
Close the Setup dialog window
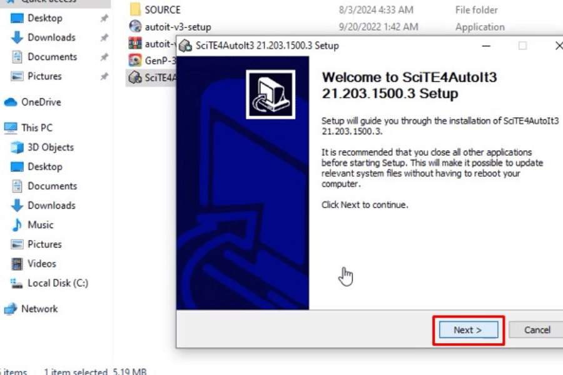558,46
